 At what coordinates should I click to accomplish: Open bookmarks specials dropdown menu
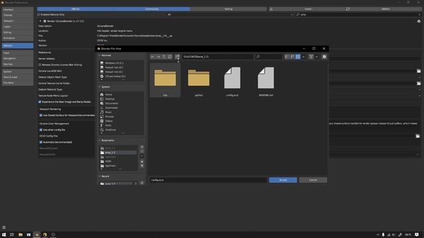(x=142, y=156)
